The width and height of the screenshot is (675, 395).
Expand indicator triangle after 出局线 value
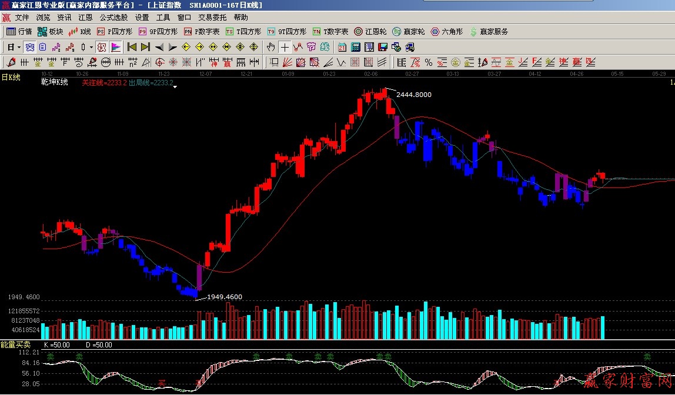(175, 86)
